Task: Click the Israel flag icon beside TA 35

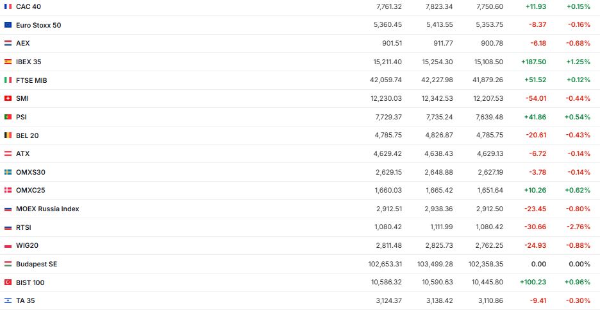Action: point(8,300)
